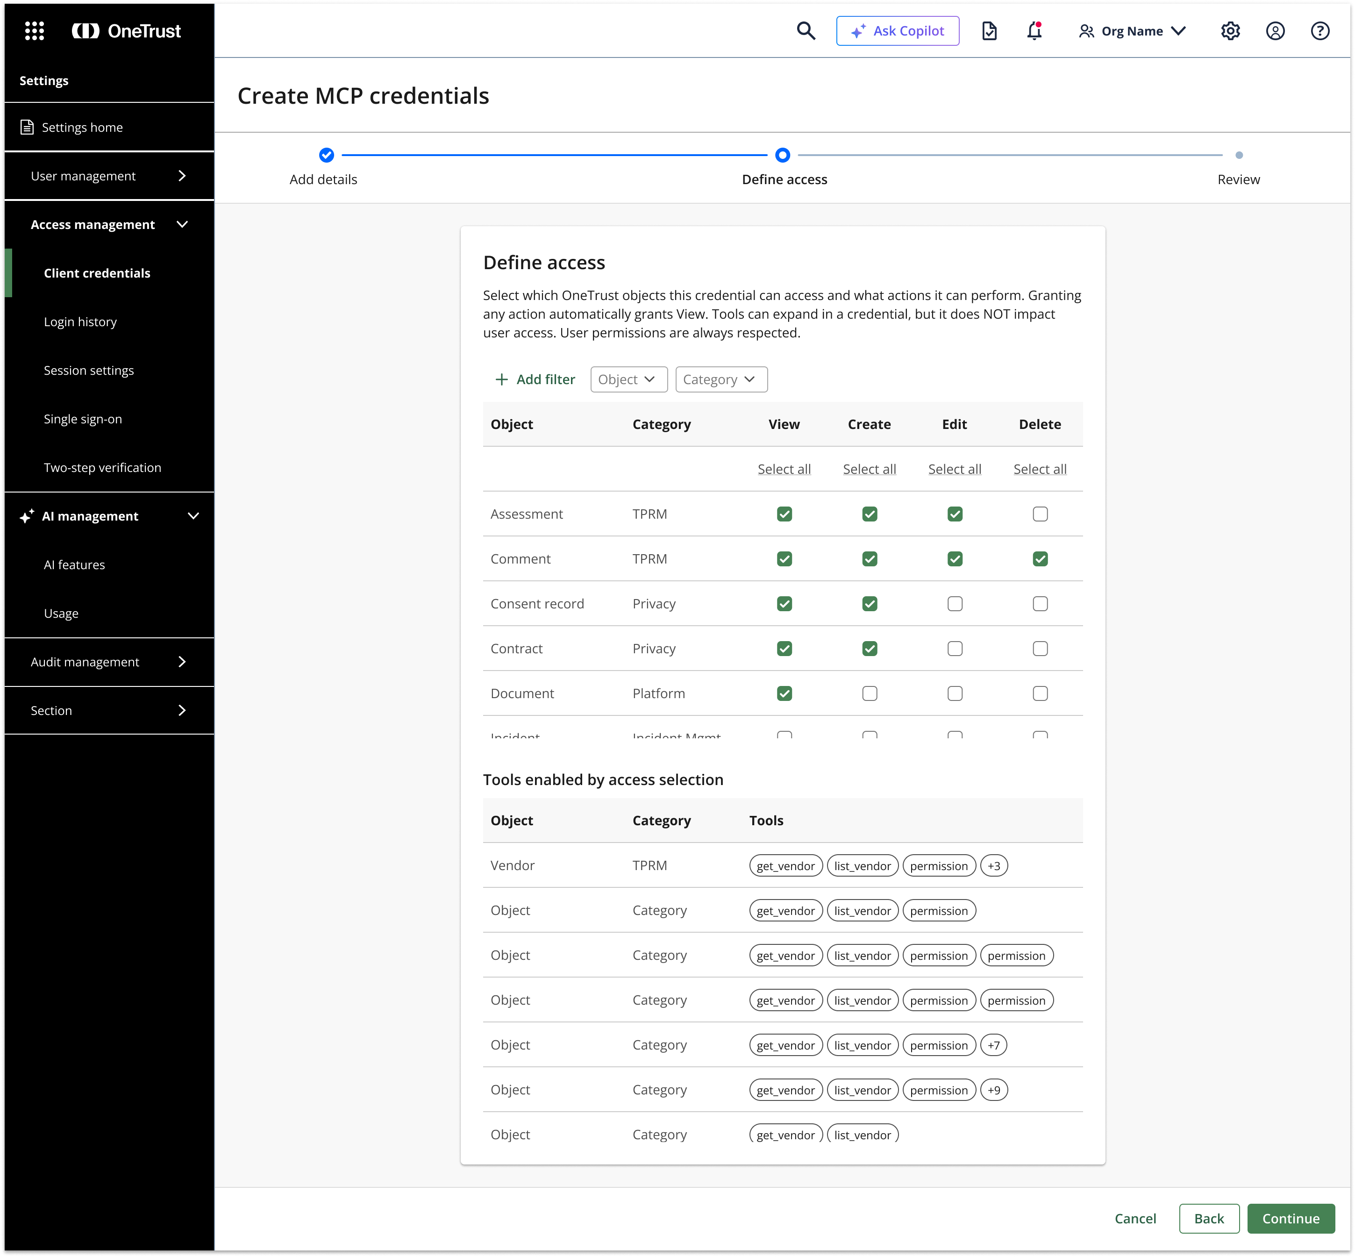Click the Define access step circle
1355x1257 pixels.
pyautogui.click(x=782, y=155)
